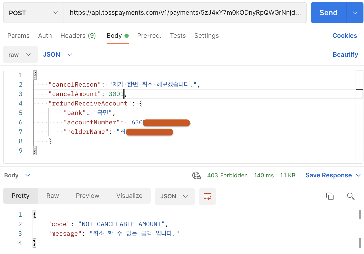Expand the Save Response dropdown arrow
The image size is (364, 254).
click(358, 175)
